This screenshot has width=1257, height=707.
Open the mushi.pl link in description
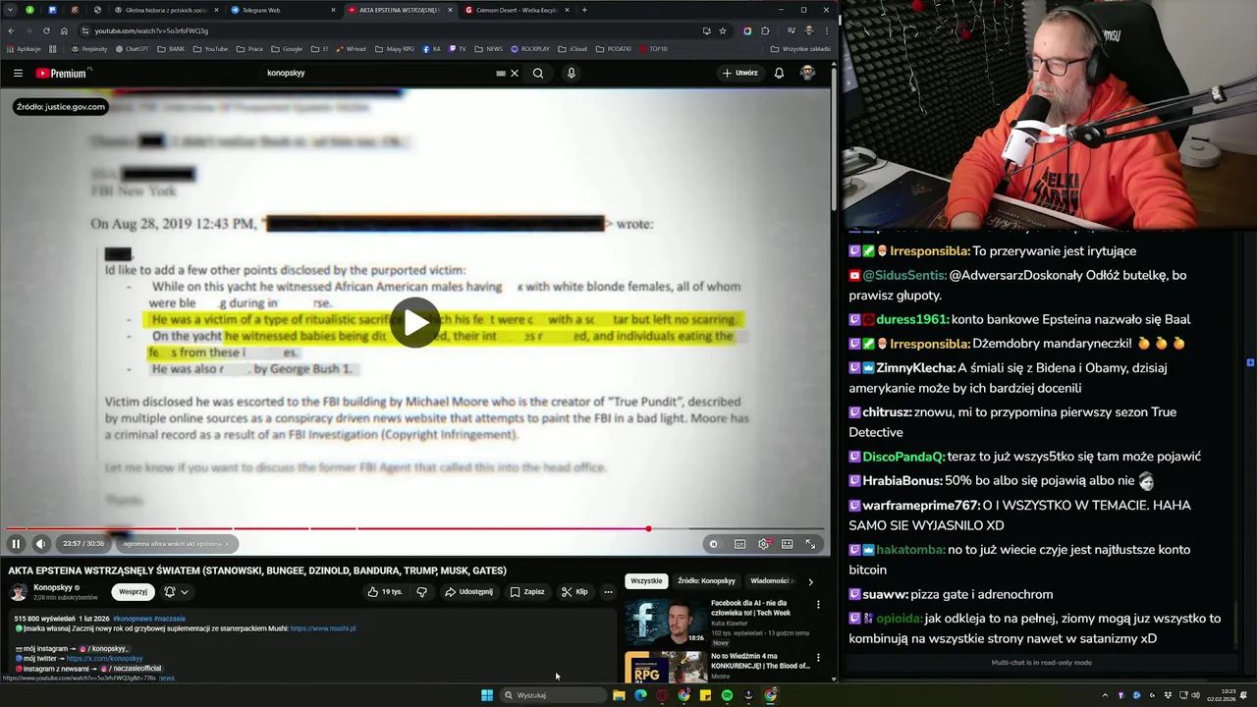pos(323,628)
